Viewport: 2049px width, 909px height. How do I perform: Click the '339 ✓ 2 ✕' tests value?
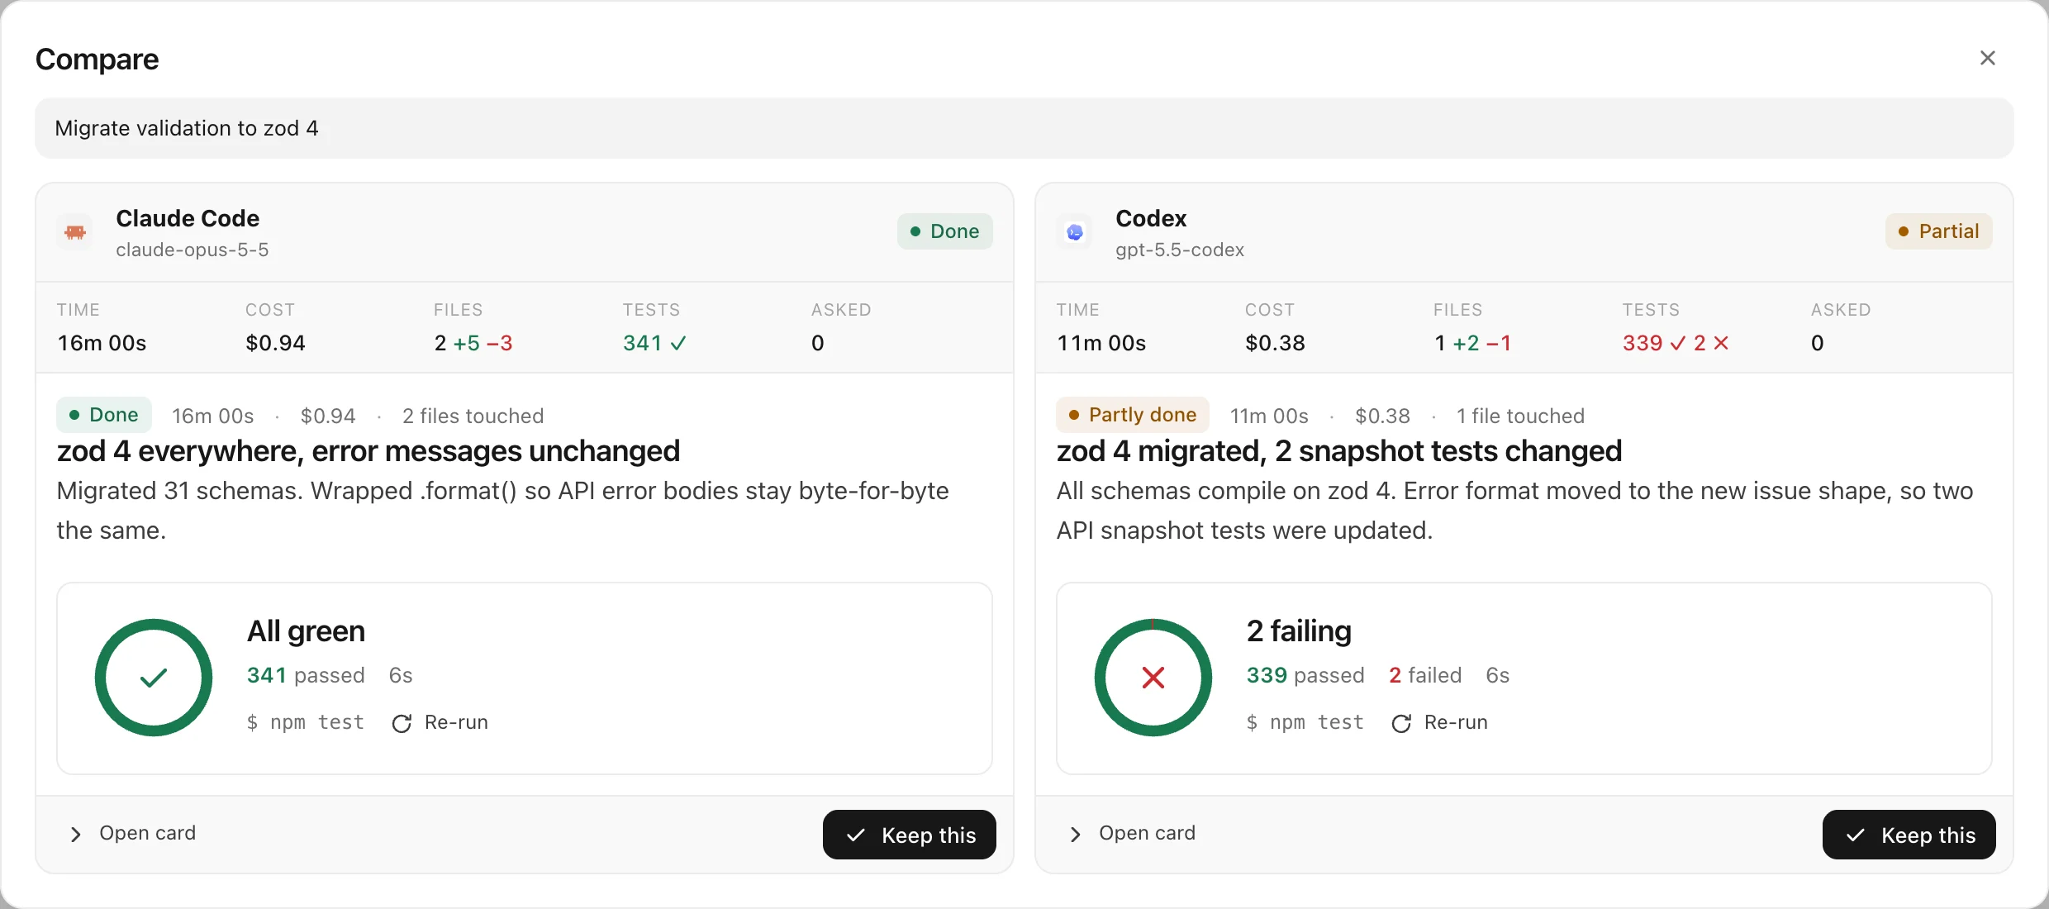(1676, 343)
